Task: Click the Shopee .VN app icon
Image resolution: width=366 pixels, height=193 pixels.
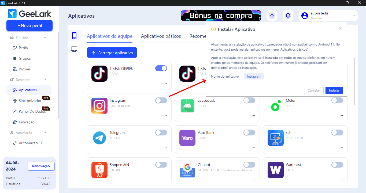Action: pos(99,170)
